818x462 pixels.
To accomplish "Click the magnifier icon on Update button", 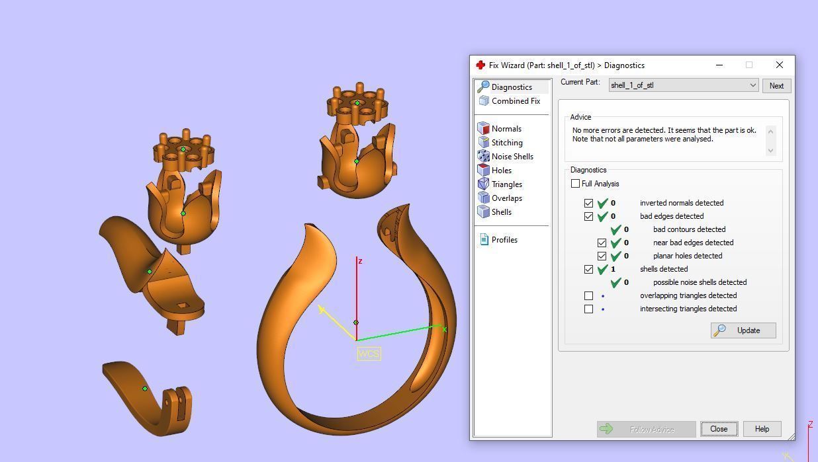I will (720, 330).
